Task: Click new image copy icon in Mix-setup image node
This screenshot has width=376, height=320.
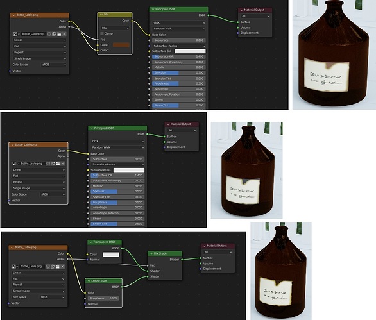Action: point(54,34)
